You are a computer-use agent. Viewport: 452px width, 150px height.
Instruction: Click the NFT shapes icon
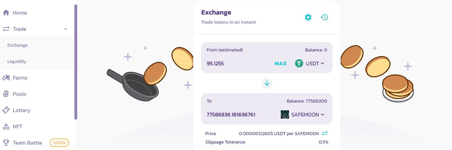click(6, 126)
